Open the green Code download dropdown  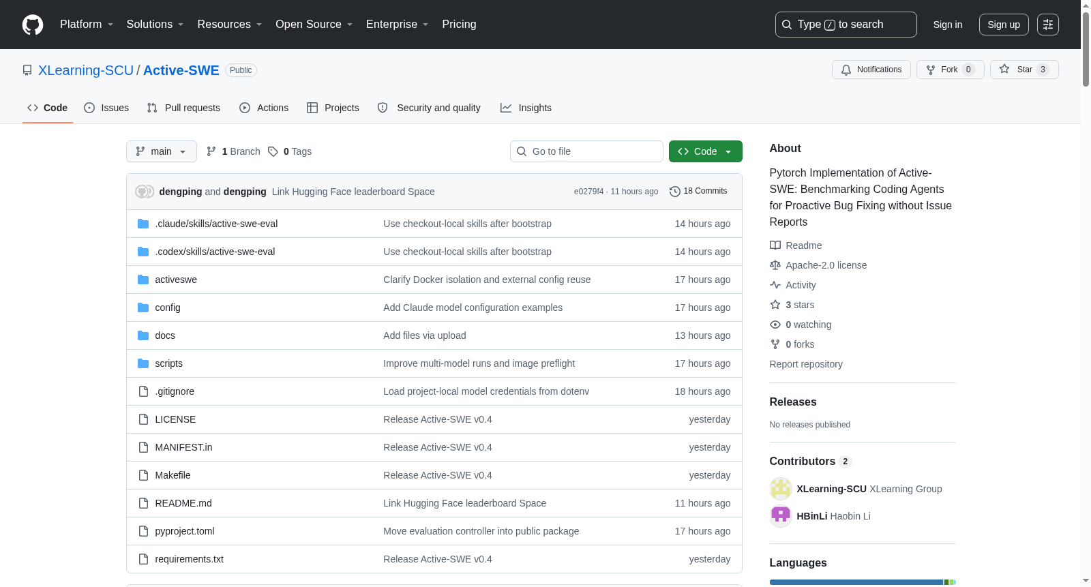click(x=706, y=151)
